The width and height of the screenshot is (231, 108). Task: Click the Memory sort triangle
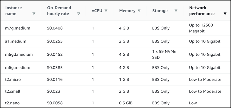(139, 11)
